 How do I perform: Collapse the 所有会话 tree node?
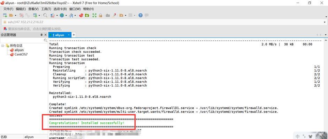(2, 46)
